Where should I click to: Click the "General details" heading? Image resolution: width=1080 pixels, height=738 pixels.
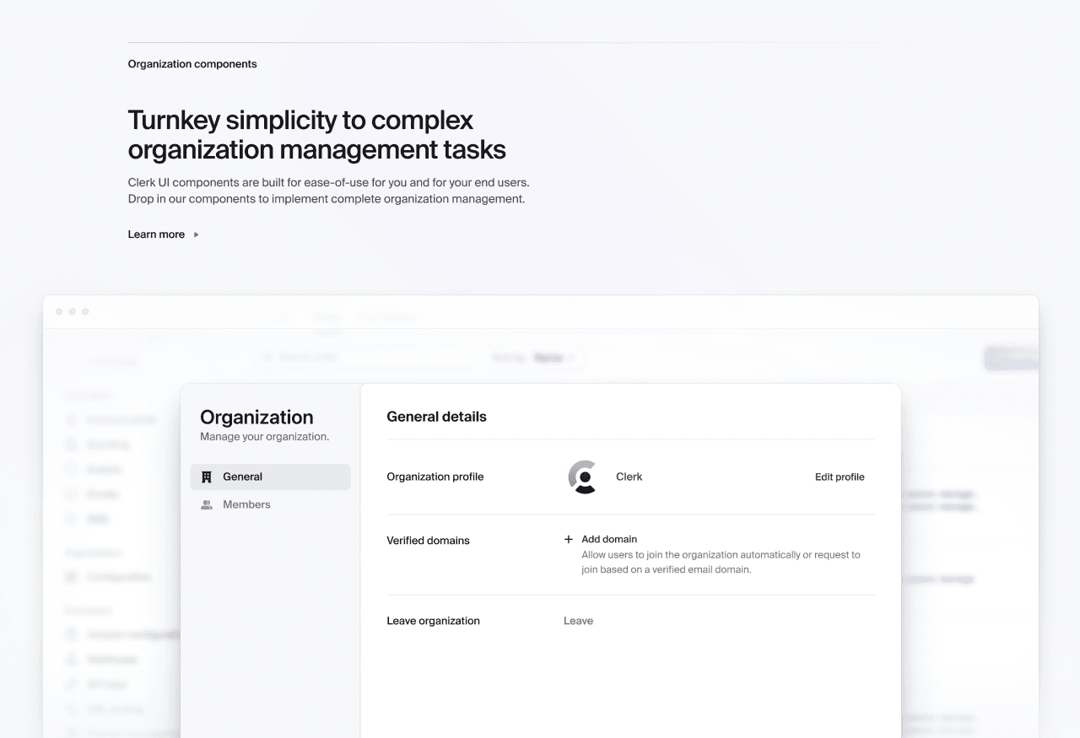(x=436, y=417)
